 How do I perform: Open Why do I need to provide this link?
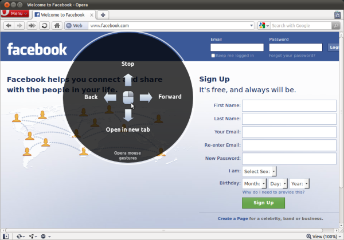click(x=273, y=192)
